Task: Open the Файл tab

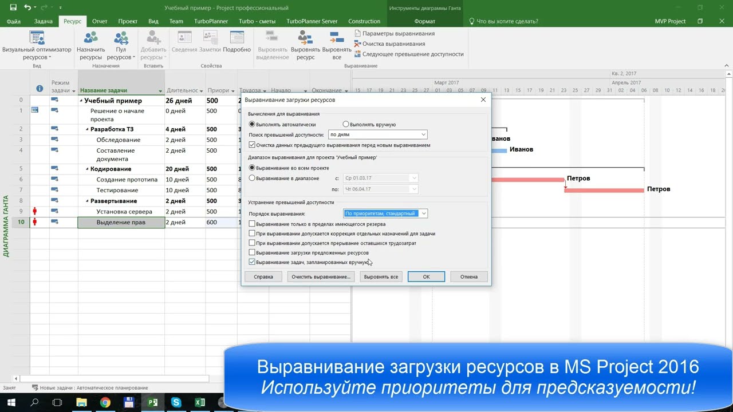Action: pyautogui.click(x=14, y=21)
